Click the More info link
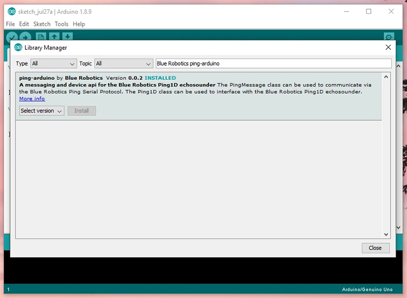Viewport: 407px width, 298px height. [x=32, y=99]
